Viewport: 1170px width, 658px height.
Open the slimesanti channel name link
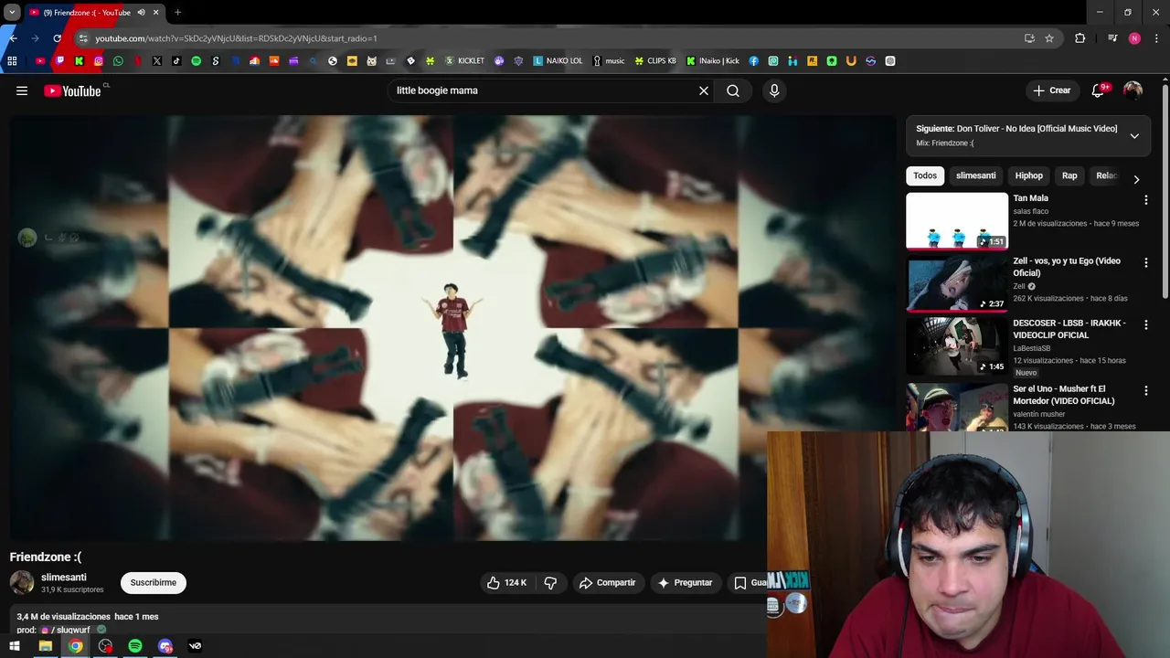pyautogui.click(x=64, y=578)
